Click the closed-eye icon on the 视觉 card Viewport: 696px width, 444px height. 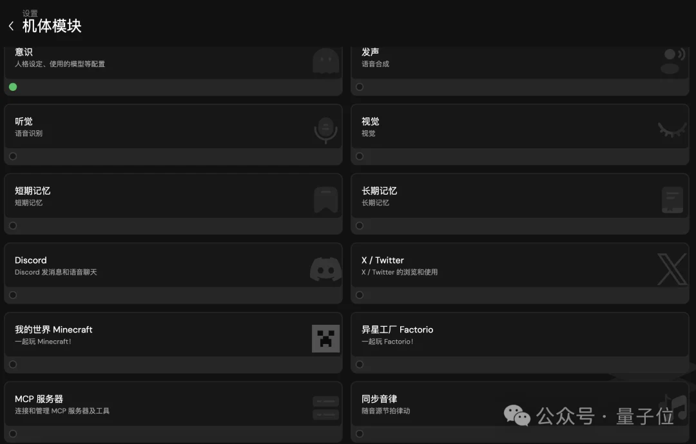pos(672,130)
